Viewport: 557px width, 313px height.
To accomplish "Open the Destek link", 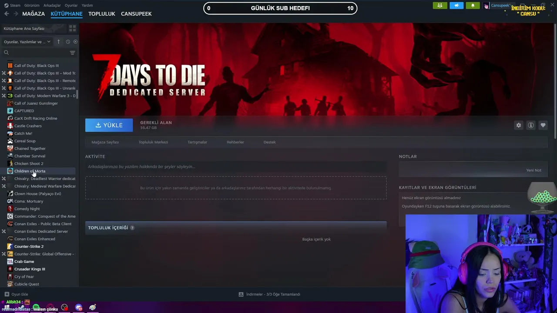I will (270, 142).
